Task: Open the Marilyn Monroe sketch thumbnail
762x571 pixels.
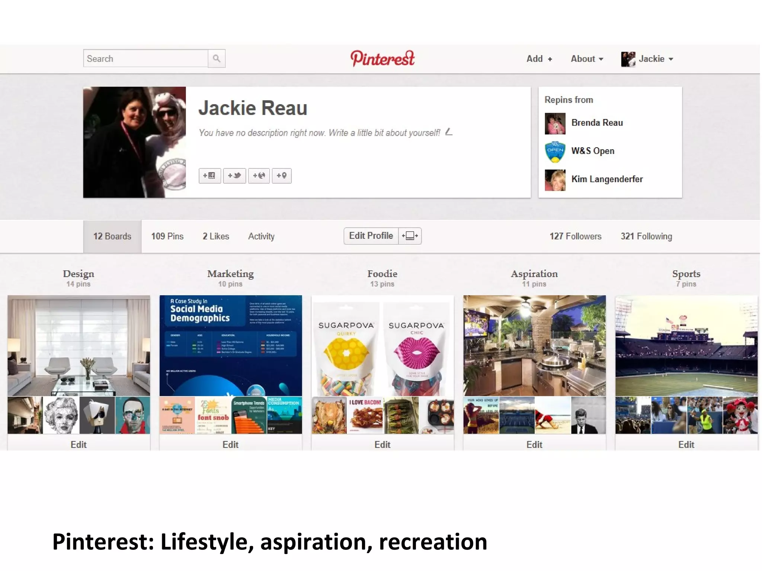Action: 61,415
